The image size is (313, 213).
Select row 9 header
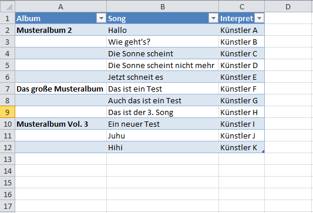click(x=8, y=112)
